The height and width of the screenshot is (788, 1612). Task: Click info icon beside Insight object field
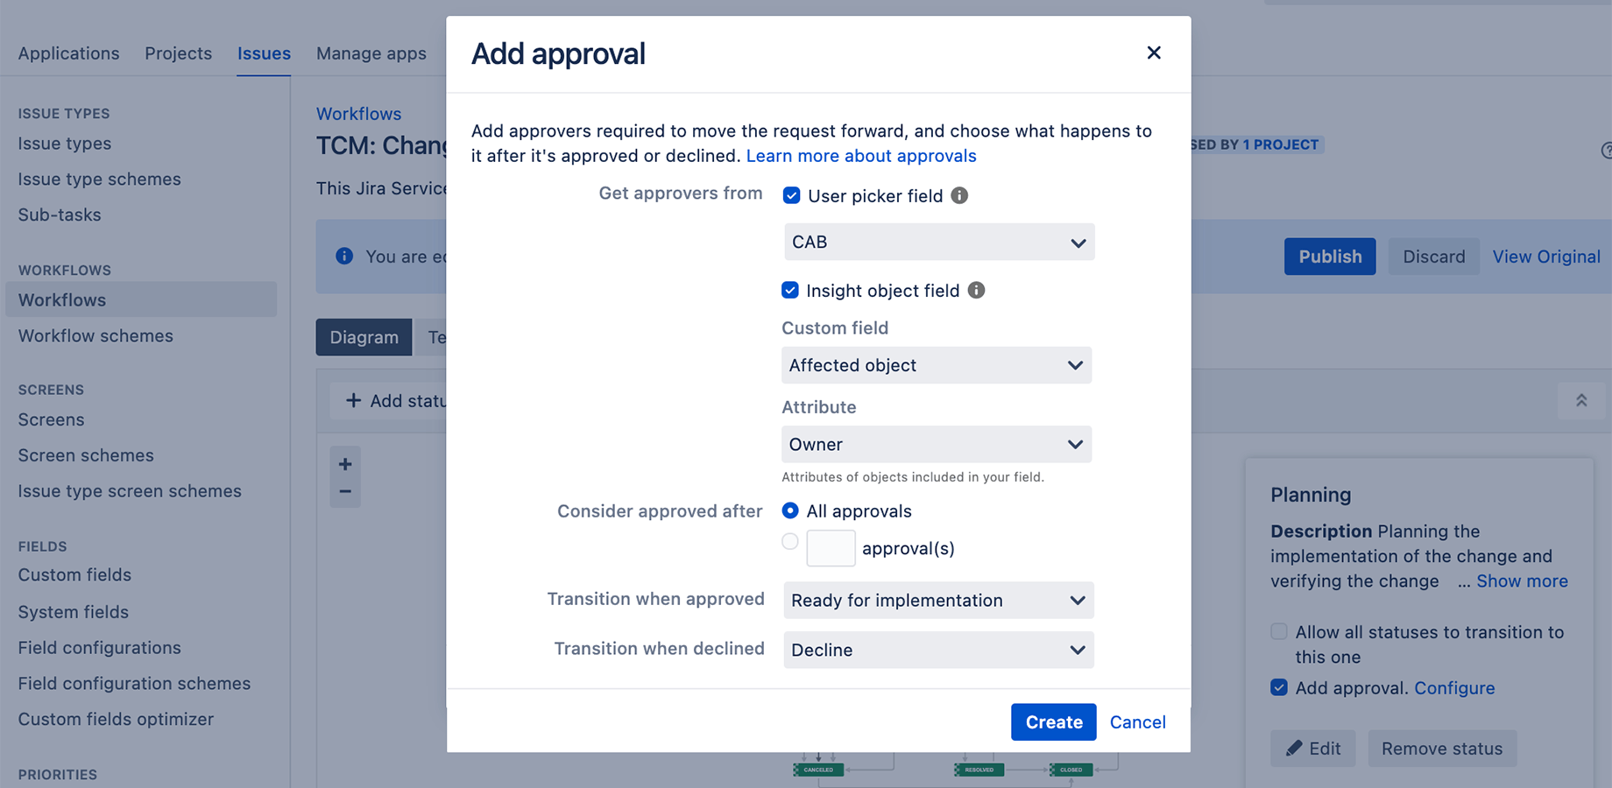click(x=976, y=290)
